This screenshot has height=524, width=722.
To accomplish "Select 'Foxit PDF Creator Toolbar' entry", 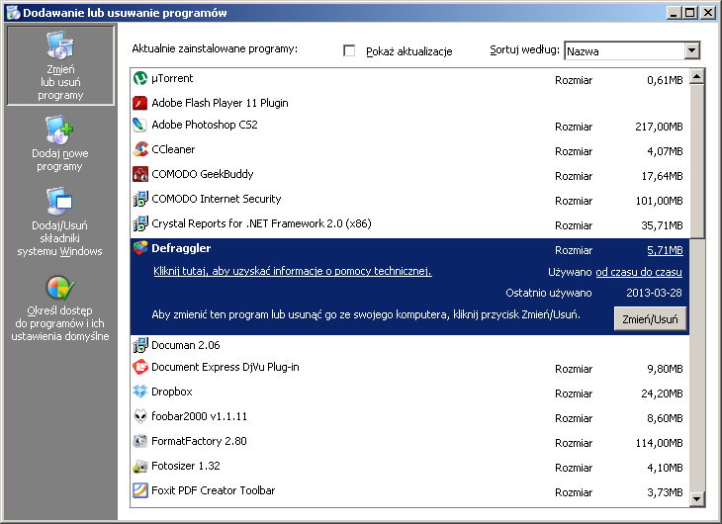I will [x=214, y=490].
